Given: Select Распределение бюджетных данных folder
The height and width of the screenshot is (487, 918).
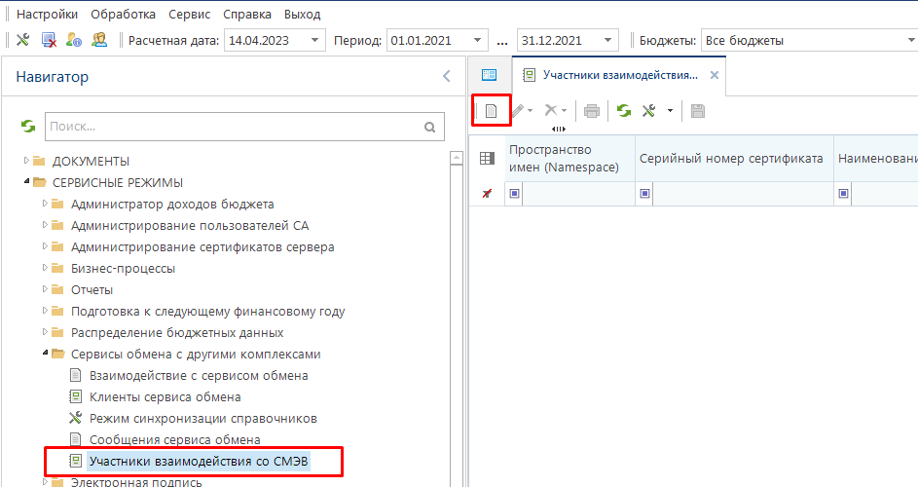Looking at the screenshot, I should 177,333.
